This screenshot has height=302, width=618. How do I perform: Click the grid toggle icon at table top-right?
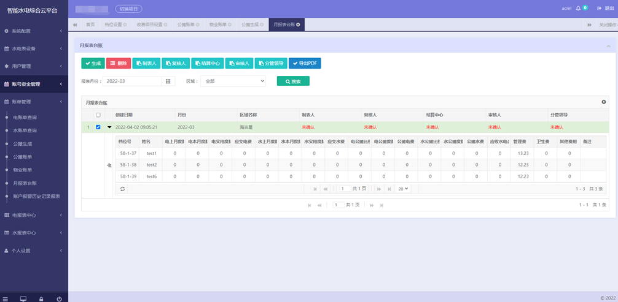click(603, 102)
